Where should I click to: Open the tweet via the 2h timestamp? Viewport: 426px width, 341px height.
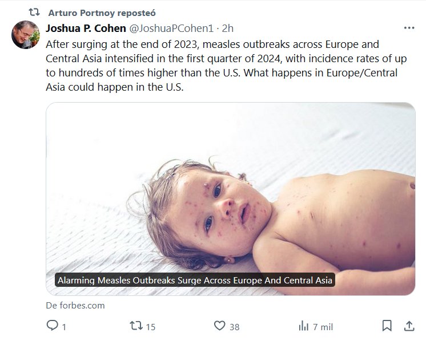point(227,28)
